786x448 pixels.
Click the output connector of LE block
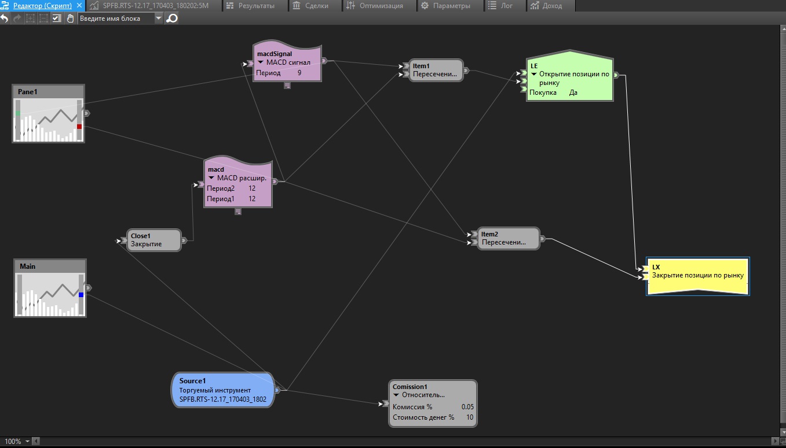[616, 75]
